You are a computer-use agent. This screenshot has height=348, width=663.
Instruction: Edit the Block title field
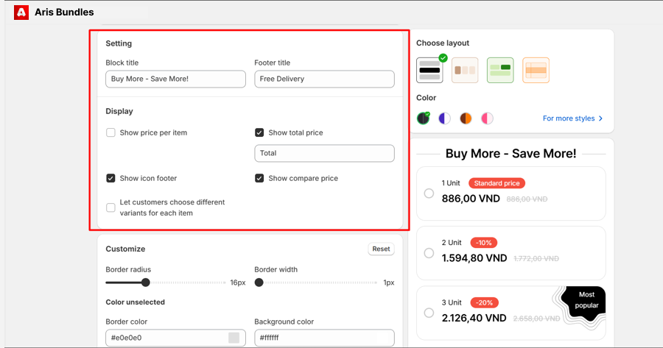click(175, 79)
